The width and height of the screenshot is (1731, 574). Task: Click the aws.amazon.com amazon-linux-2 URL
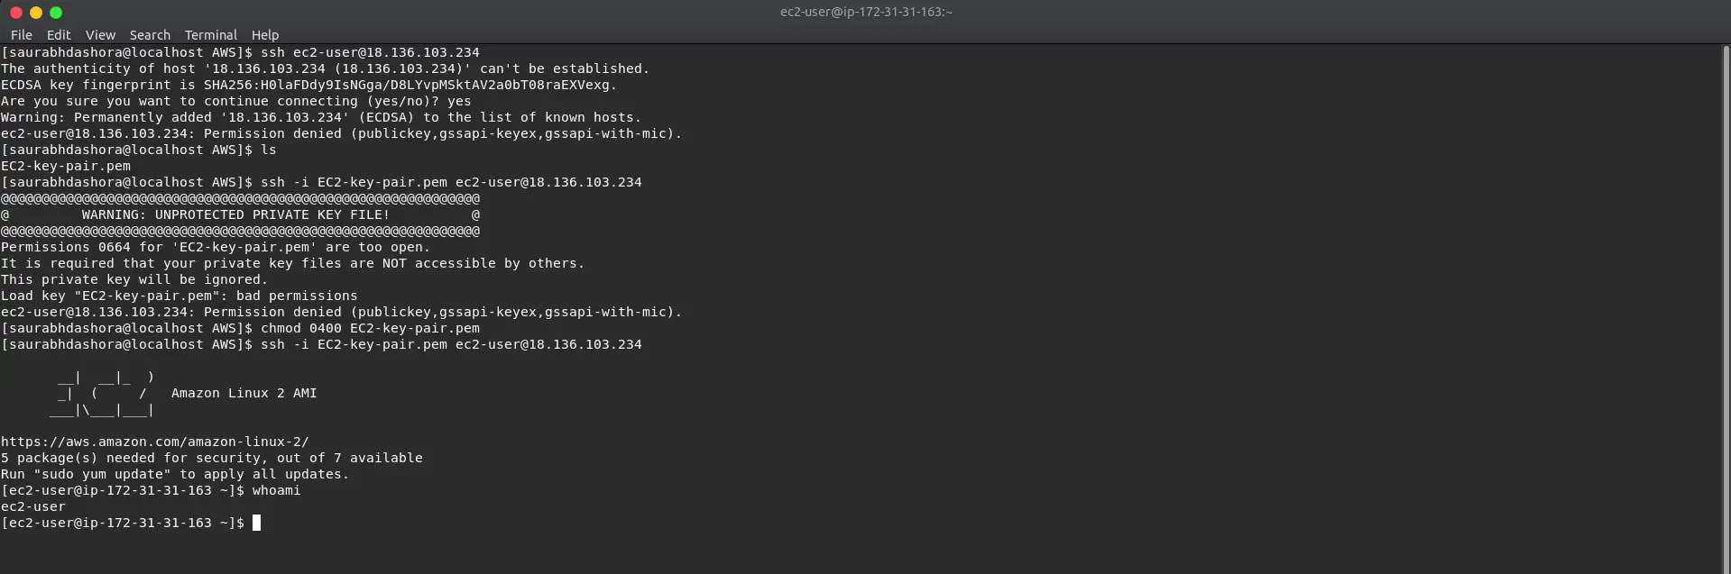(x=154, y=442)
